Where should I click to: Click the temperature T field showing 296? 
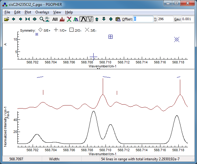point(165,19)
